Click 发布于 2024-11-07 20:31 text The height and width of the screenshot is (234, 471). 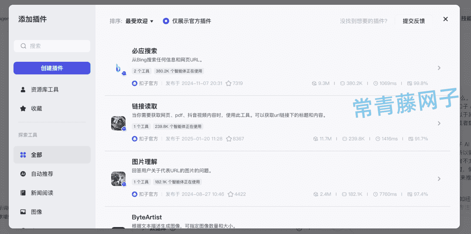pos(194,84)
